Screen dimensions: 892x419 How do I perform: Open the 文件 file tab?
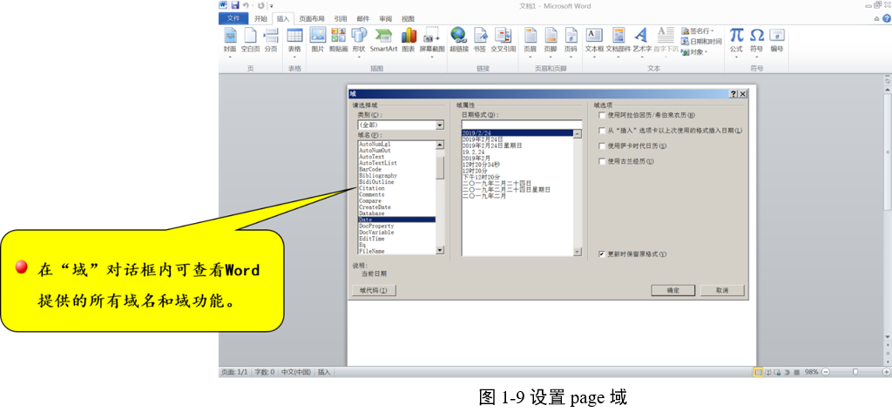233,19
